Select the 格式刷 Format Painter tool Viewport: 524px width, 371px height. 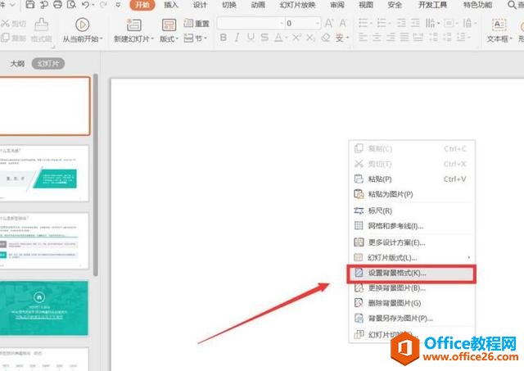[x=42, y=30]
